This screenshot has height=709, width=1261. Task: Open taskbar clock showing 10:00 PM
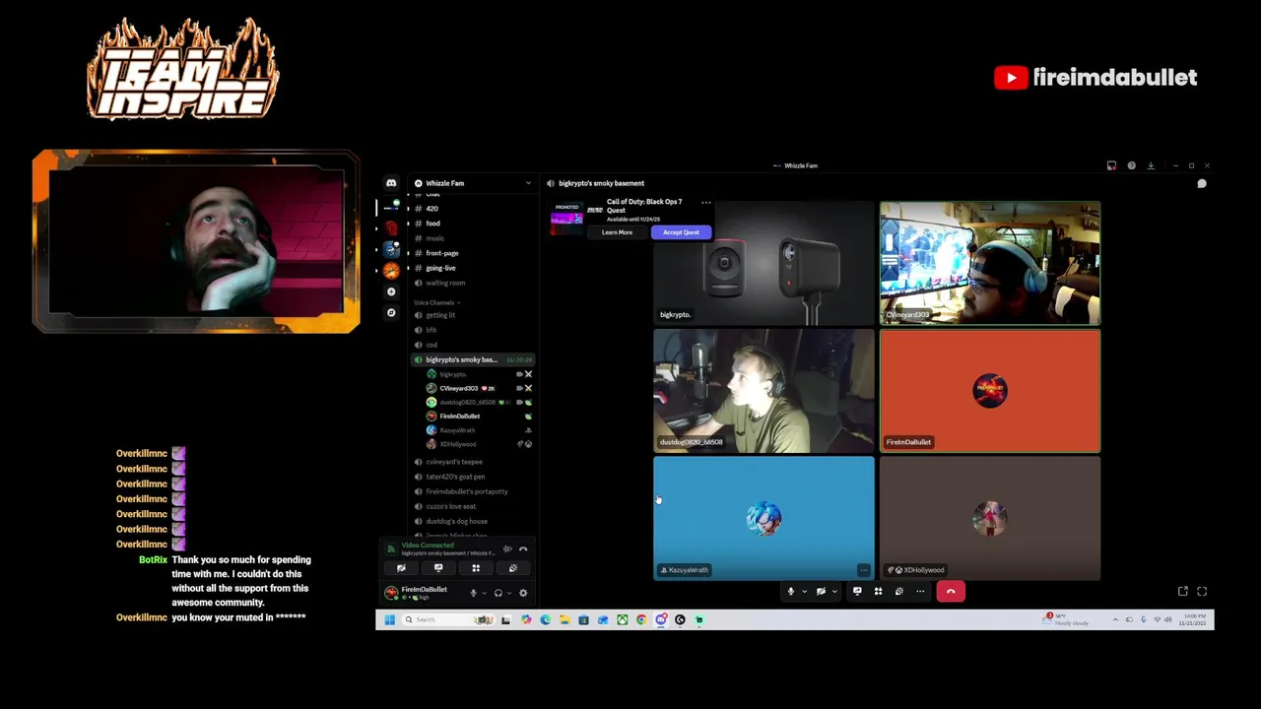(x=1195, y=619)
